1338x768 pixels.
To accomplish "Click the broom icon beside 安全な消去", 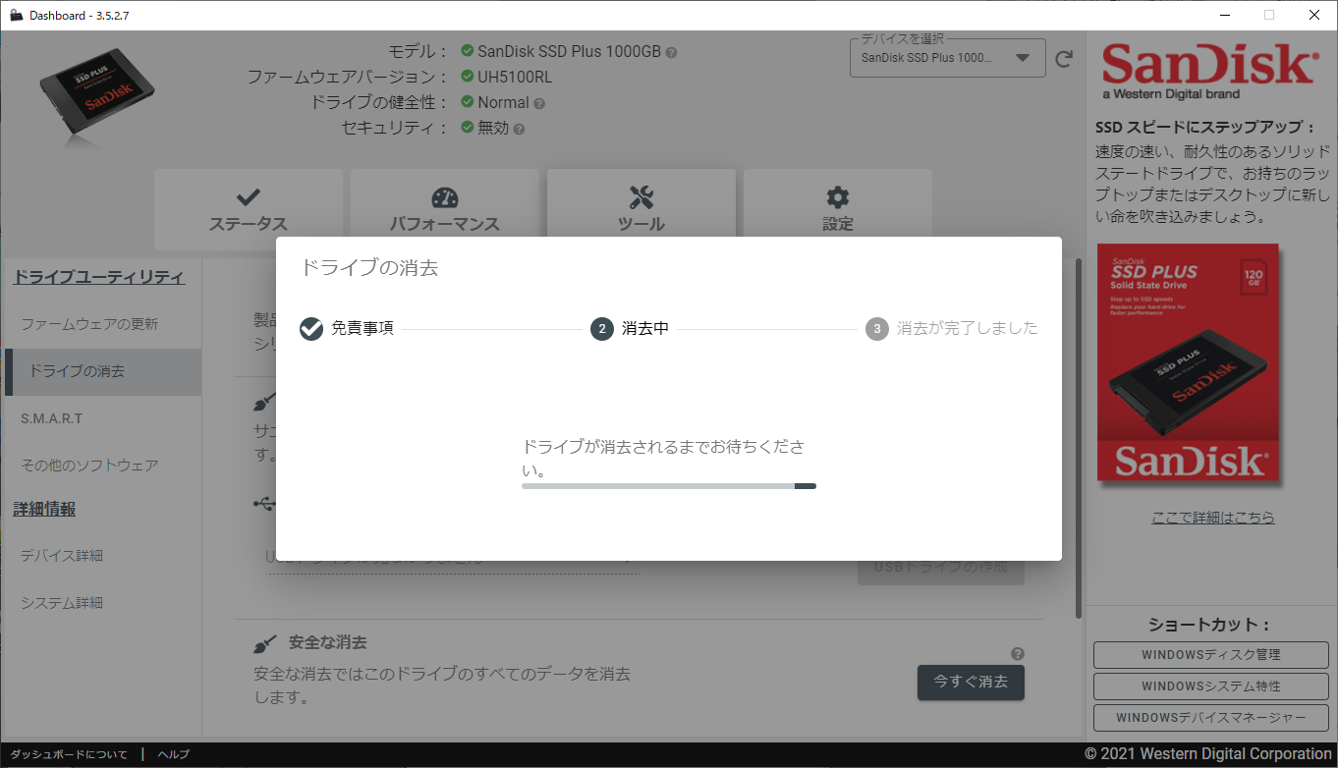I will pos(265,643).
